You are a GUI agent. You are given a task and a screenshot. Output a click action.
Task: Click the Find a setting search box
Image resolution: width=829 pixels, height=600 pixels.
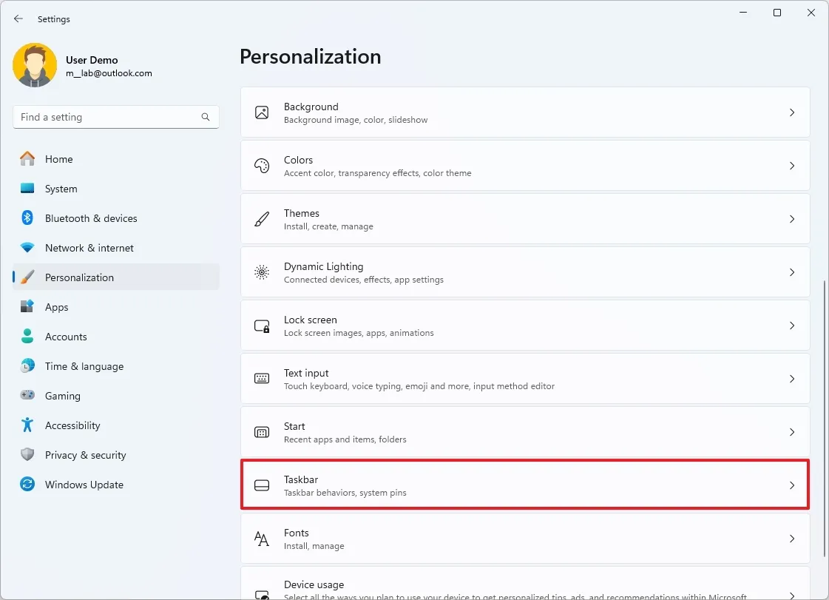pyautogui.click(x=107, y=117)
